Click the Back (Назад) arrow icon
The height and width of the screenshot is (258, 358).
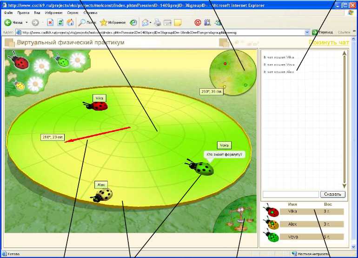(8, 22)
